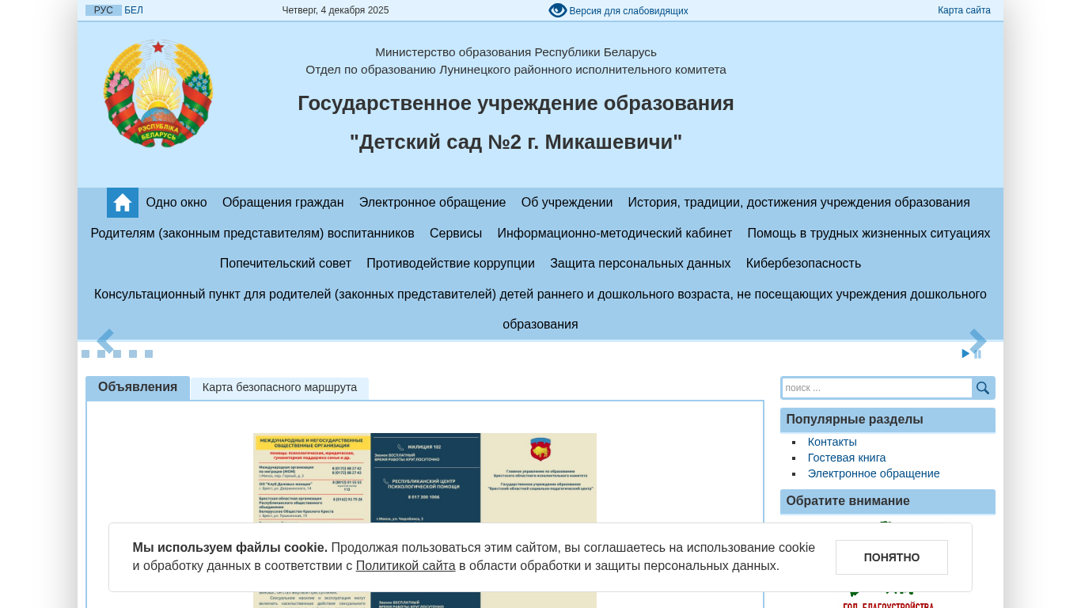1081x608 pixels.
Task: Open Электронное обращение in popular sections
Action: pyautogui.click(x=874, y=473)
